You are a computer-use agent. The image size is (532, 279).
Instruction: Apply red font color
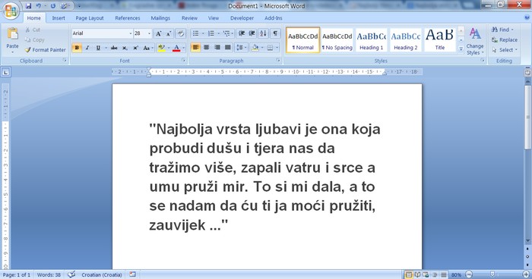176,48
